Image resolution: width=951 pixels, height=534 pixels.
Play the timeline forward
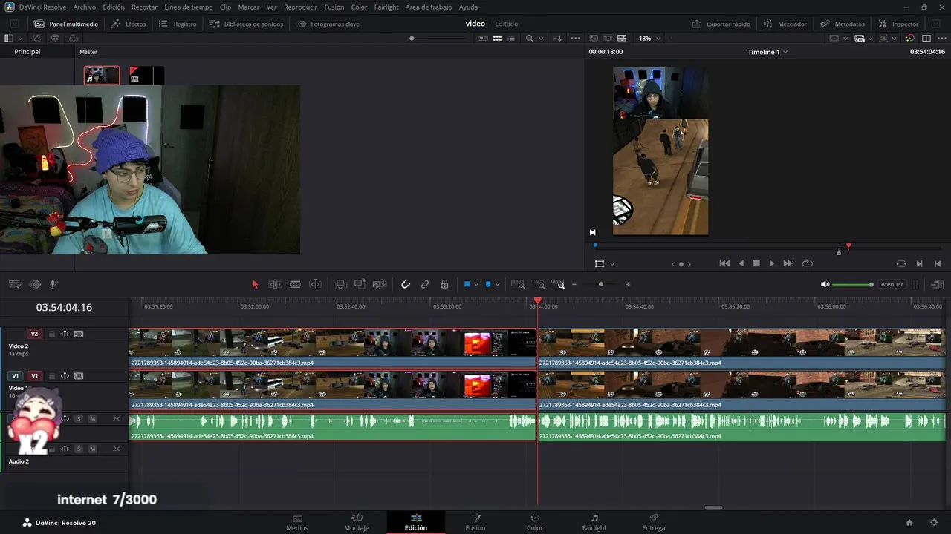point(771,263)
